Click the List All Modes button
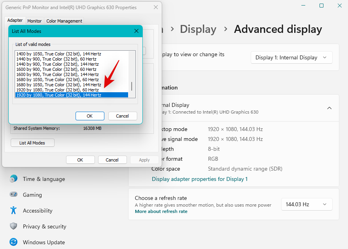The image size is (348, 249). pos(32,143)
